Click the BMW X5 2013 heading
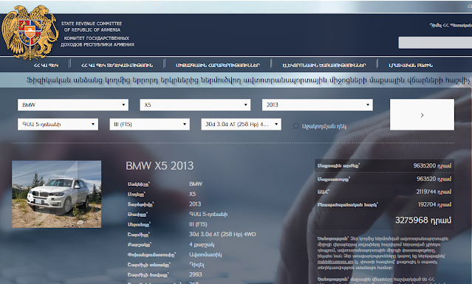 coord(160,166)
